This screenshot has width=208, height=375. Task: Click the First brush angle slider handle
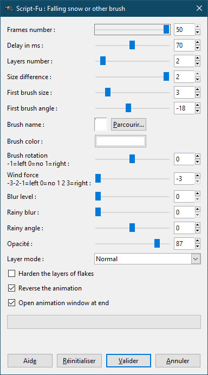coord(128,108)
